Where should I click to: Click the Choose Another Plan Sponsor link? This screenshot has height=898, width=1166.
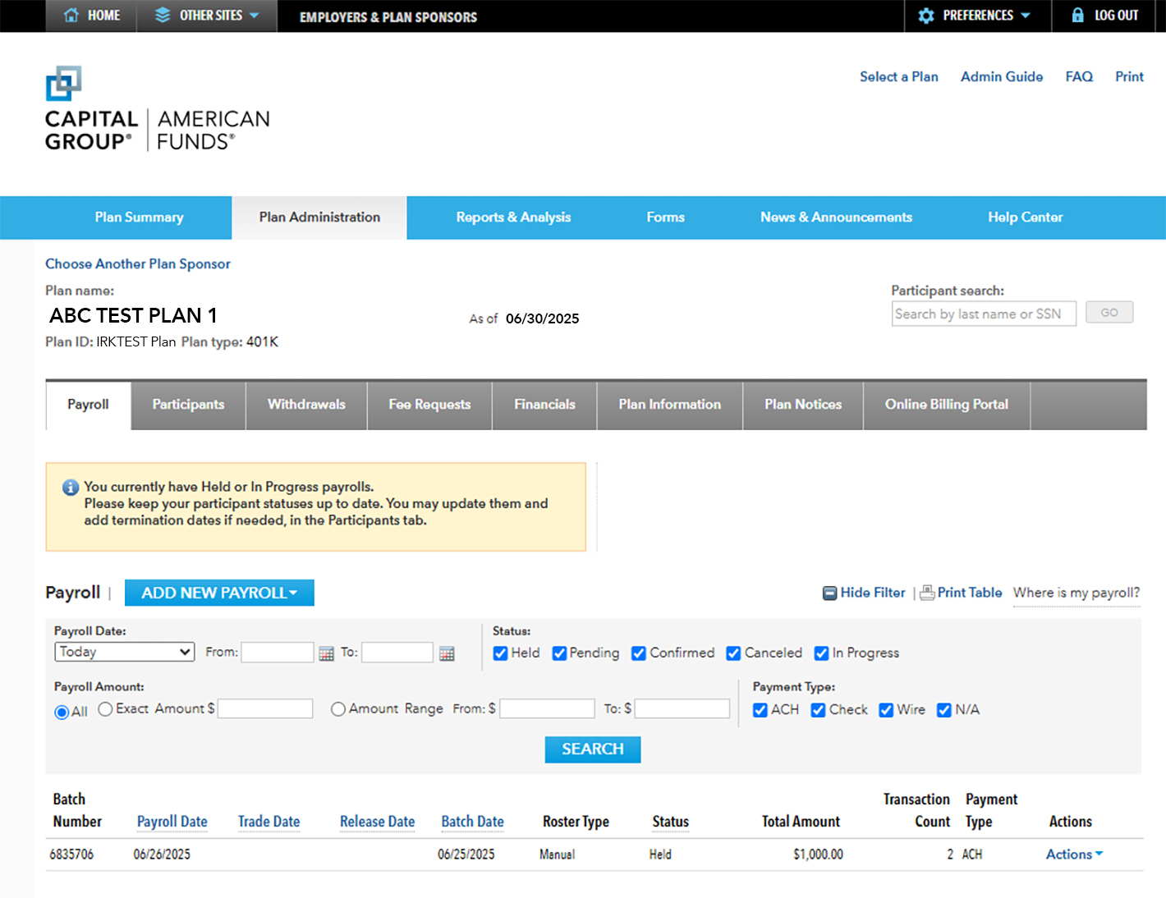point(137,263)
